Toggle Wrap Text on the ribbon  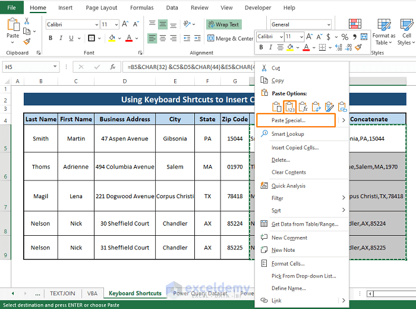223,24
